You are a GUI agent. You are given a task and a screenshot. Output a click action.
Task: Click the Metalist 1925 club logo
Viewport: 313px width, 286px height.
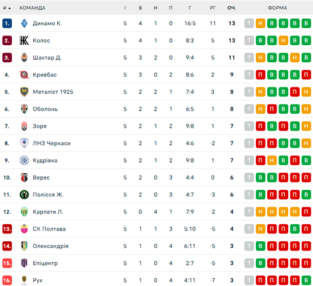[24, 92]
